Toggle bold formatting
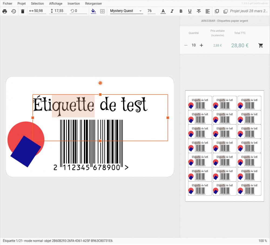This screenshot has width=270, height=245. pos(181,11)
